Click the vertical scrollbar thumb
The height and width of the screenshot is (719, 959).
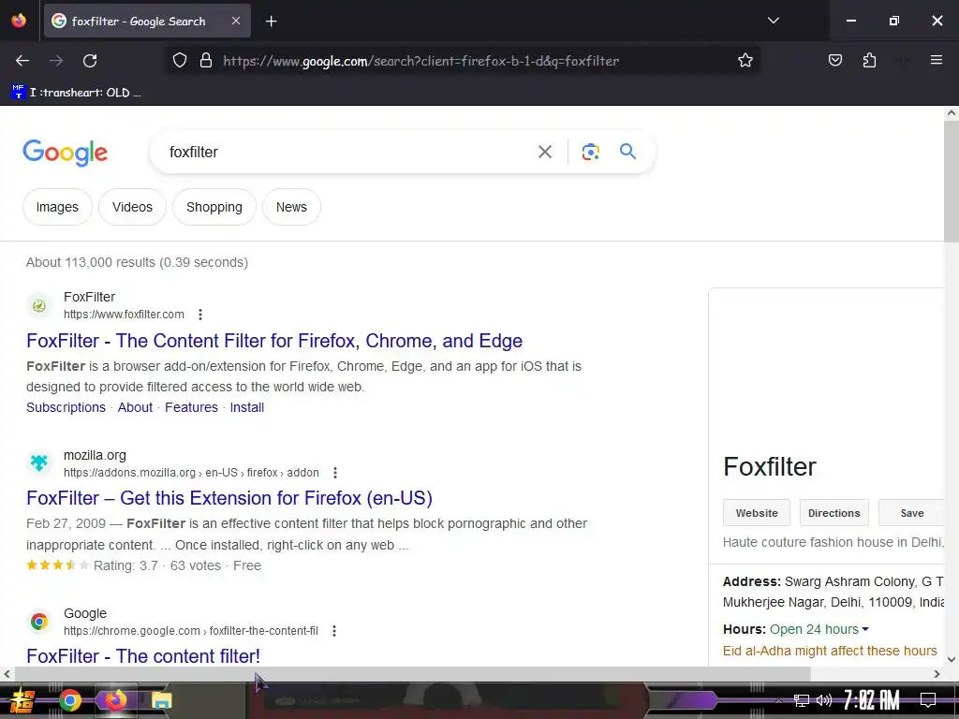pos(952,181)
